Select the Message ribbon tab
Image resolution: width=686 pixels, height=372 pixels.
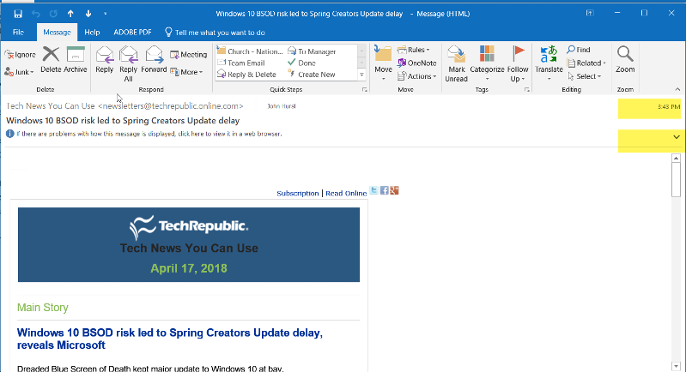point(57,33)
